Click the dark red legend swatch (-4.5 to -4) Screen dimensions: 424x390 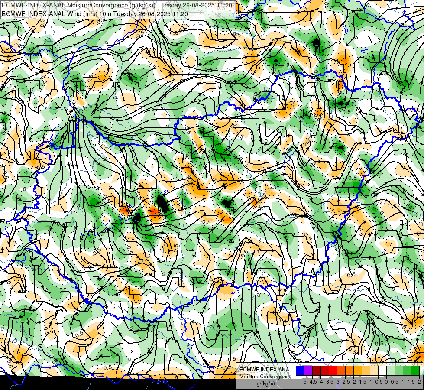click(317, 371)
